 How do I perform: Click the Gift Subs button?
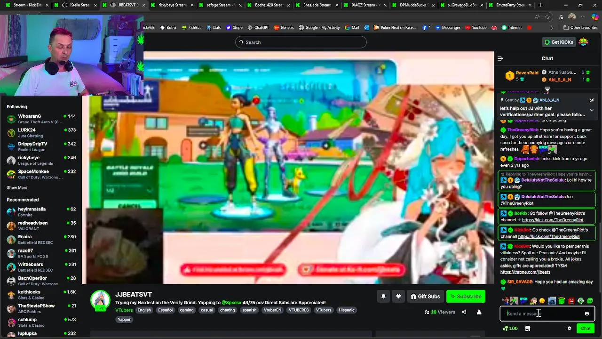[x=425, y=296]
